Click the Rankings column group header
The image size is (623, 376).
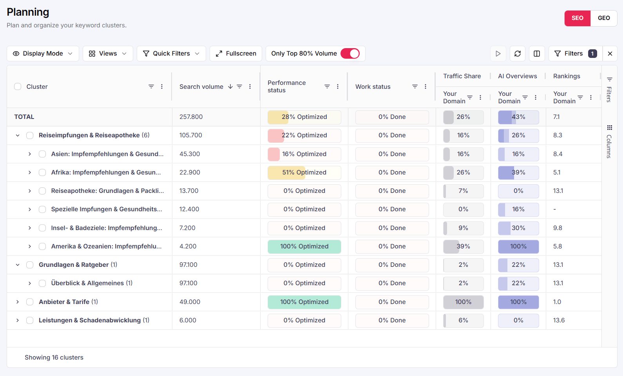(567, 76)
